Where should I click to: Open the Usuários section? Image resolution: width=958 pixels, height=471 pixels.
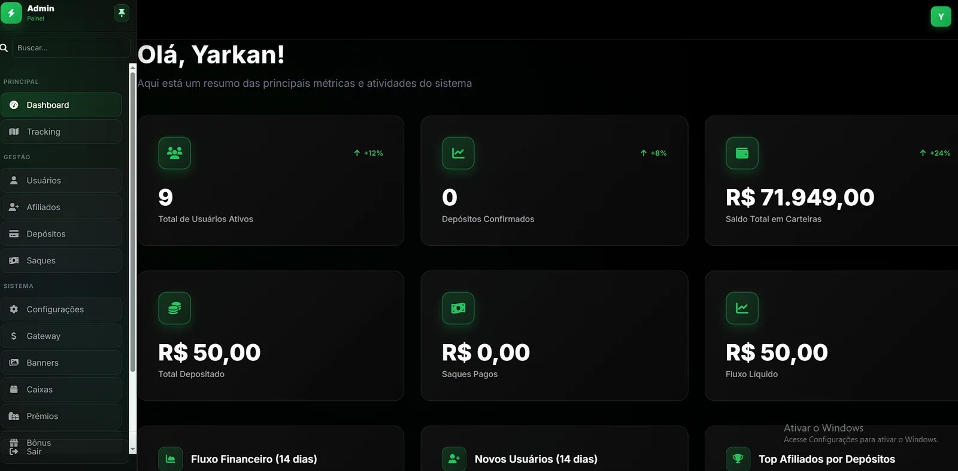click(61, 180)
